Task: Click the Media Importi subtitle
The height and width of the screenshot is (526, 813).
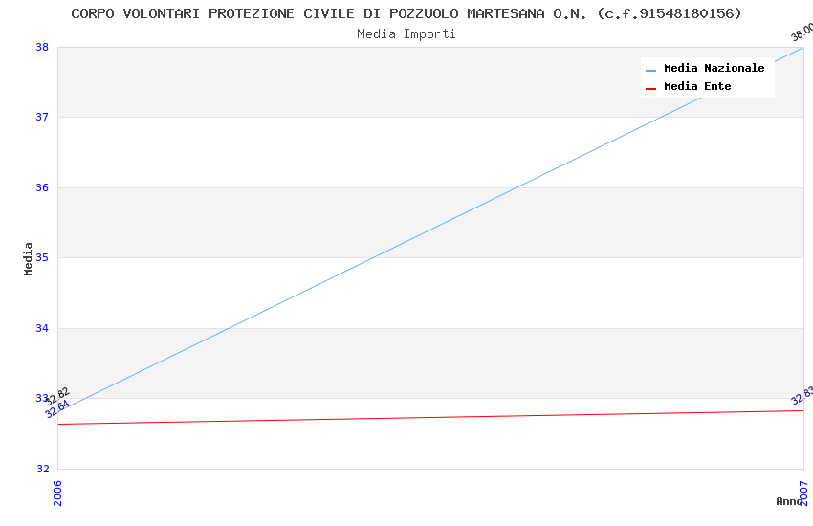Action: coord(406,34)
